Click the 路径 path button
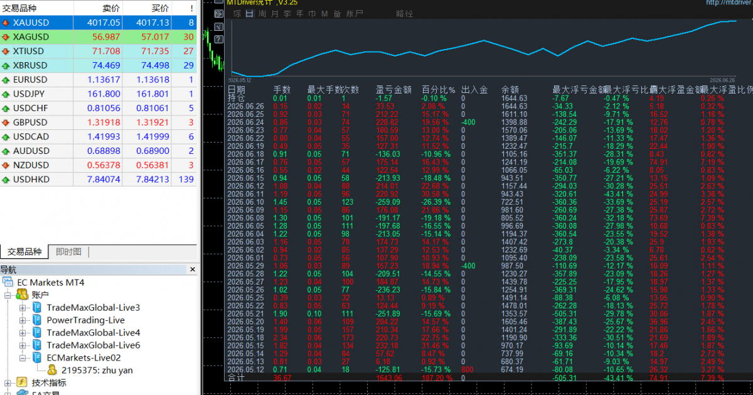The height and width of the screenshot is (395, 753). click(405, 14)
